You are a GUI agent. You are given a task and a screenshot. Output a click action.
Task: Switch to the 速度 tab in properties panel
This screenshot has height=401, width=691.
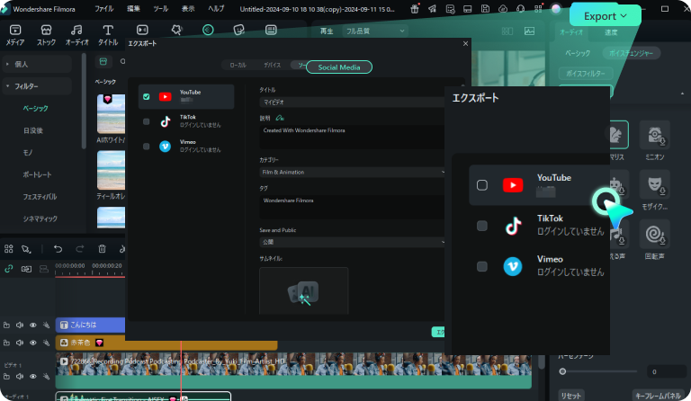tap(611, 32)
